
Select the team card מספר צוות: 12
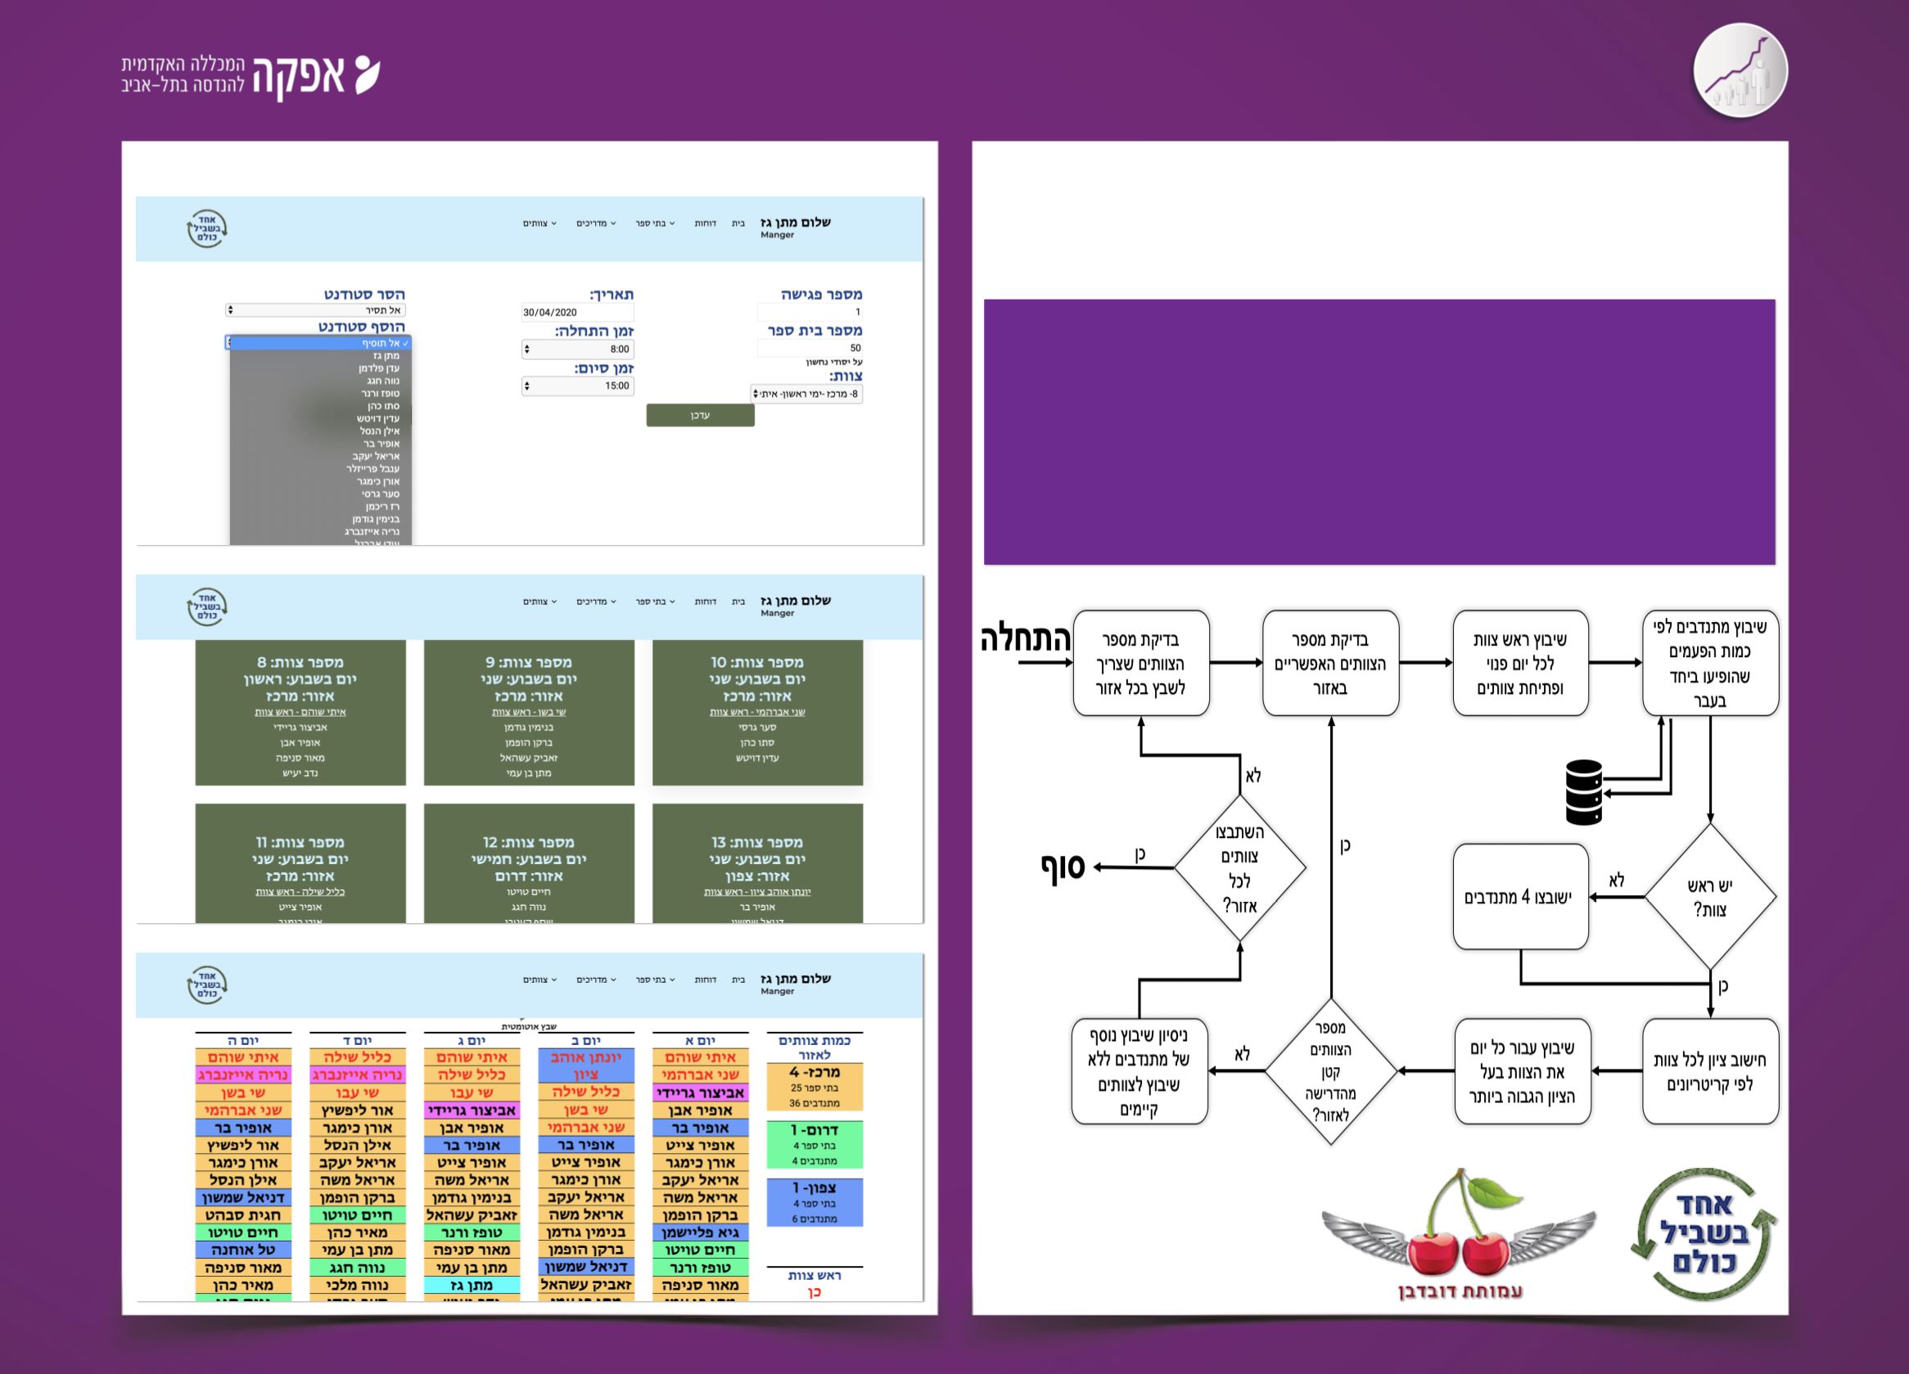click(x=529, y=864)
